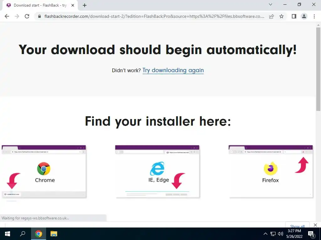Open File Explorer from the taskbar

(x=54, y=234)
